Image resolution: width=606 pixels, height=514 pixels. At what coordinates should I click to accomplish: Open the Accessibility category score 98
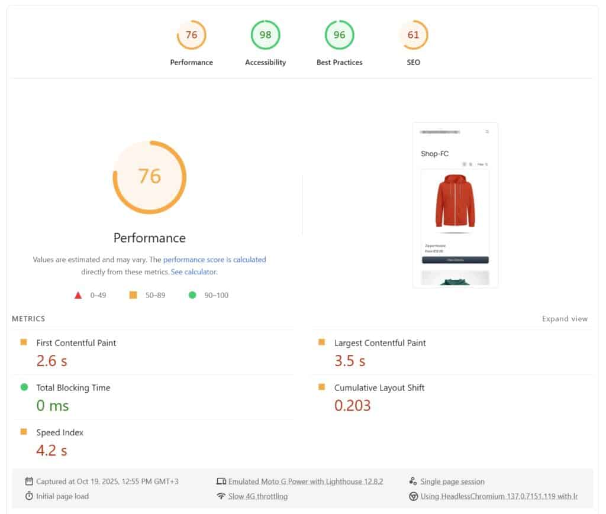point(265,35)
